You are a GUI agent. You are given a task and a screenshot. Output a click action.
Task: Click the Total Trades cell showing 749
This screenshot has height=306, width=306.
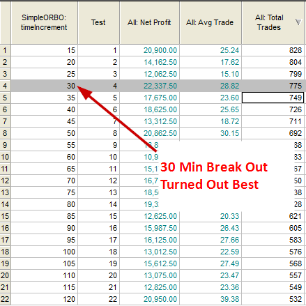pos(273,98)
